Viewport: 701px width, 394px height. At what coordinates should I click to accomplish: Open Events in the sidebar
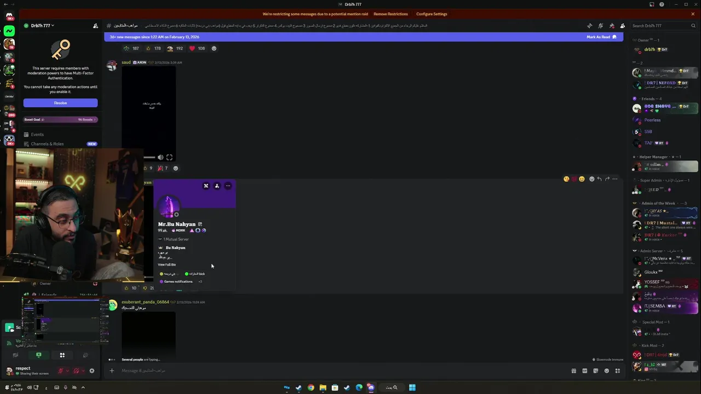click(37, 135)
